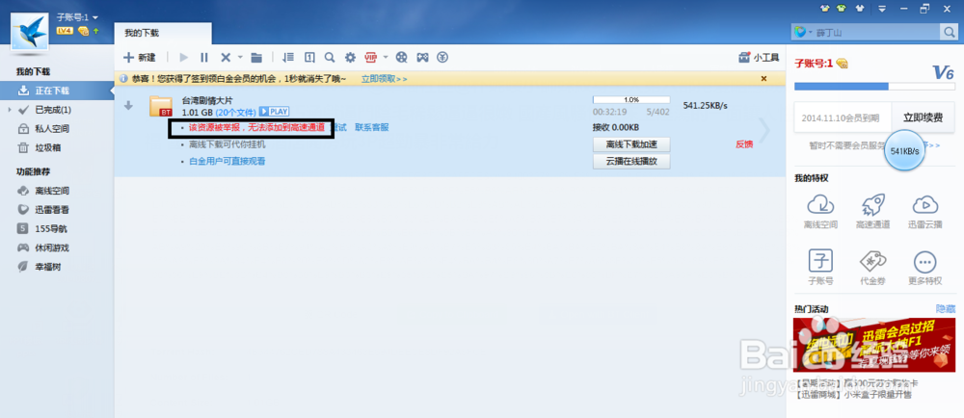Open the 小工具 tools menu
The image size is (964, 418).
[759, 57]
